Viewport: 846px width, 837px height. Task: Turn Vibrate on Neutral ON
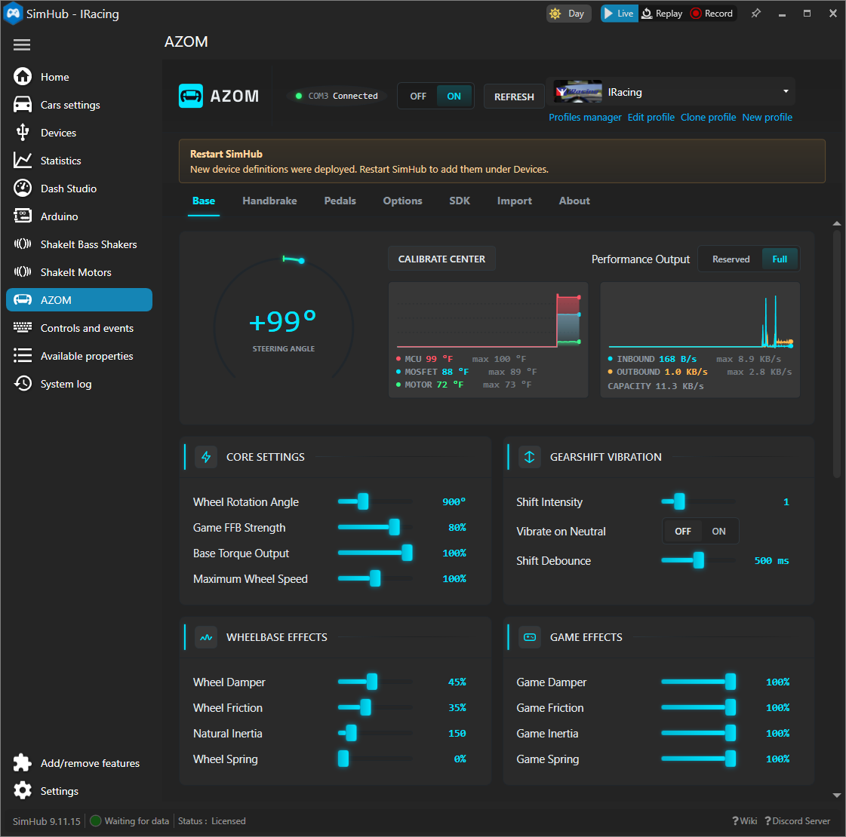click(x=718, y=532)
